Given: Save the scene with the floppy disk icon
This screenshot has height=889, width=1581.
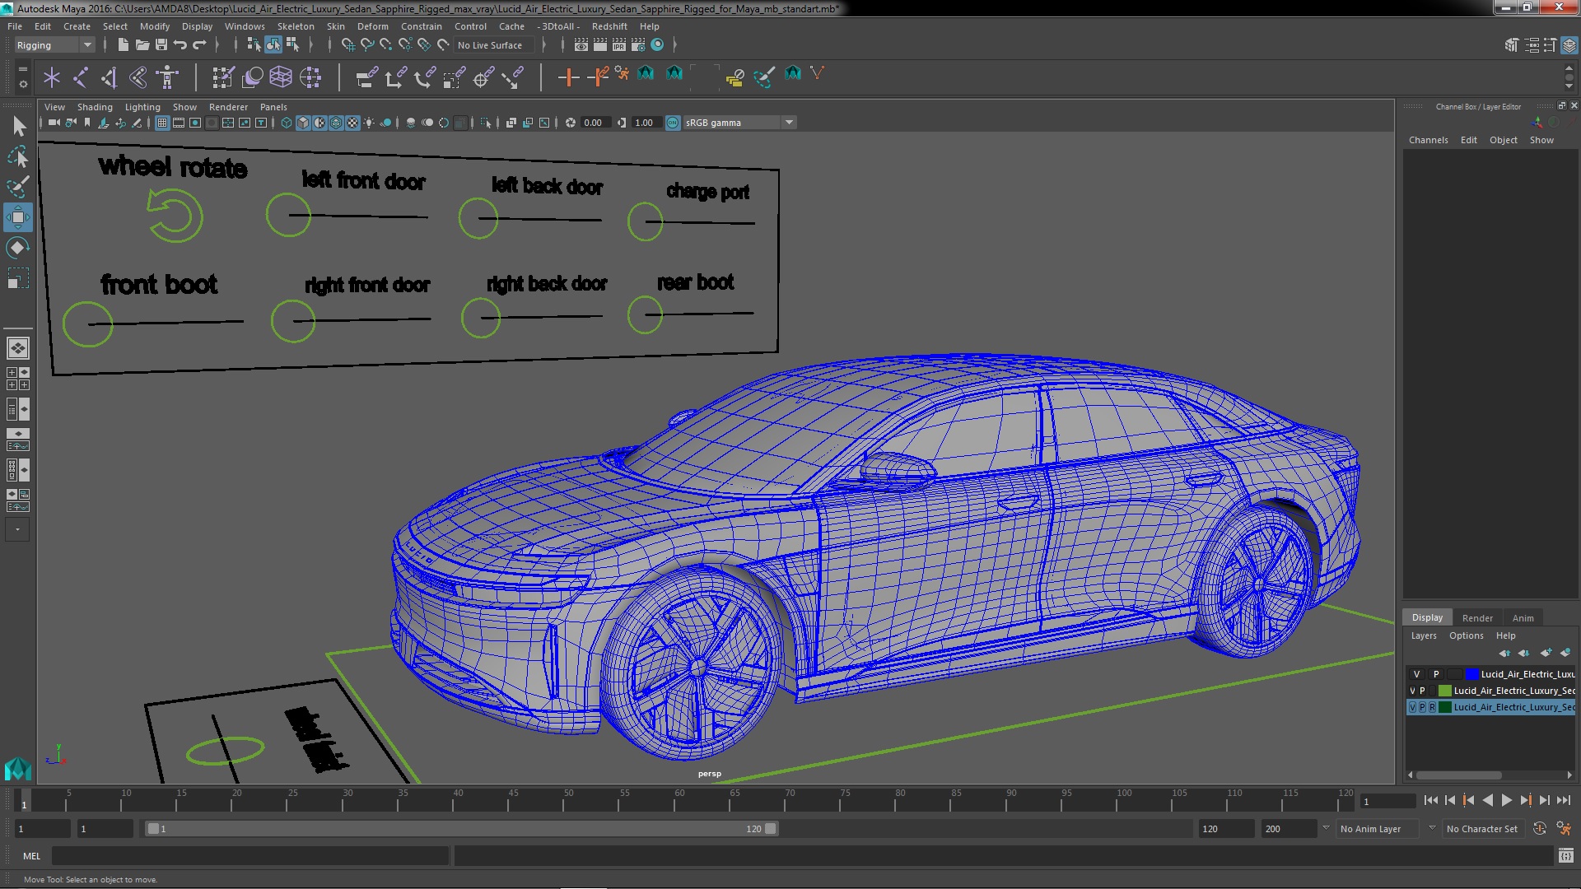Looking at the screenshot, I should pos(161,45).
